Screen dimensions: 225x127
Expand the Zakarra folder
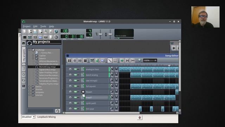pyautogui.click(x=33, y=59)
